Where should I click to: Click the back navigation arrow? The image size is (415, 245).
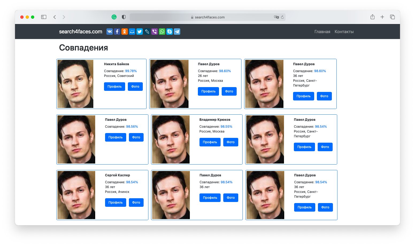click(x=55, y=17)
